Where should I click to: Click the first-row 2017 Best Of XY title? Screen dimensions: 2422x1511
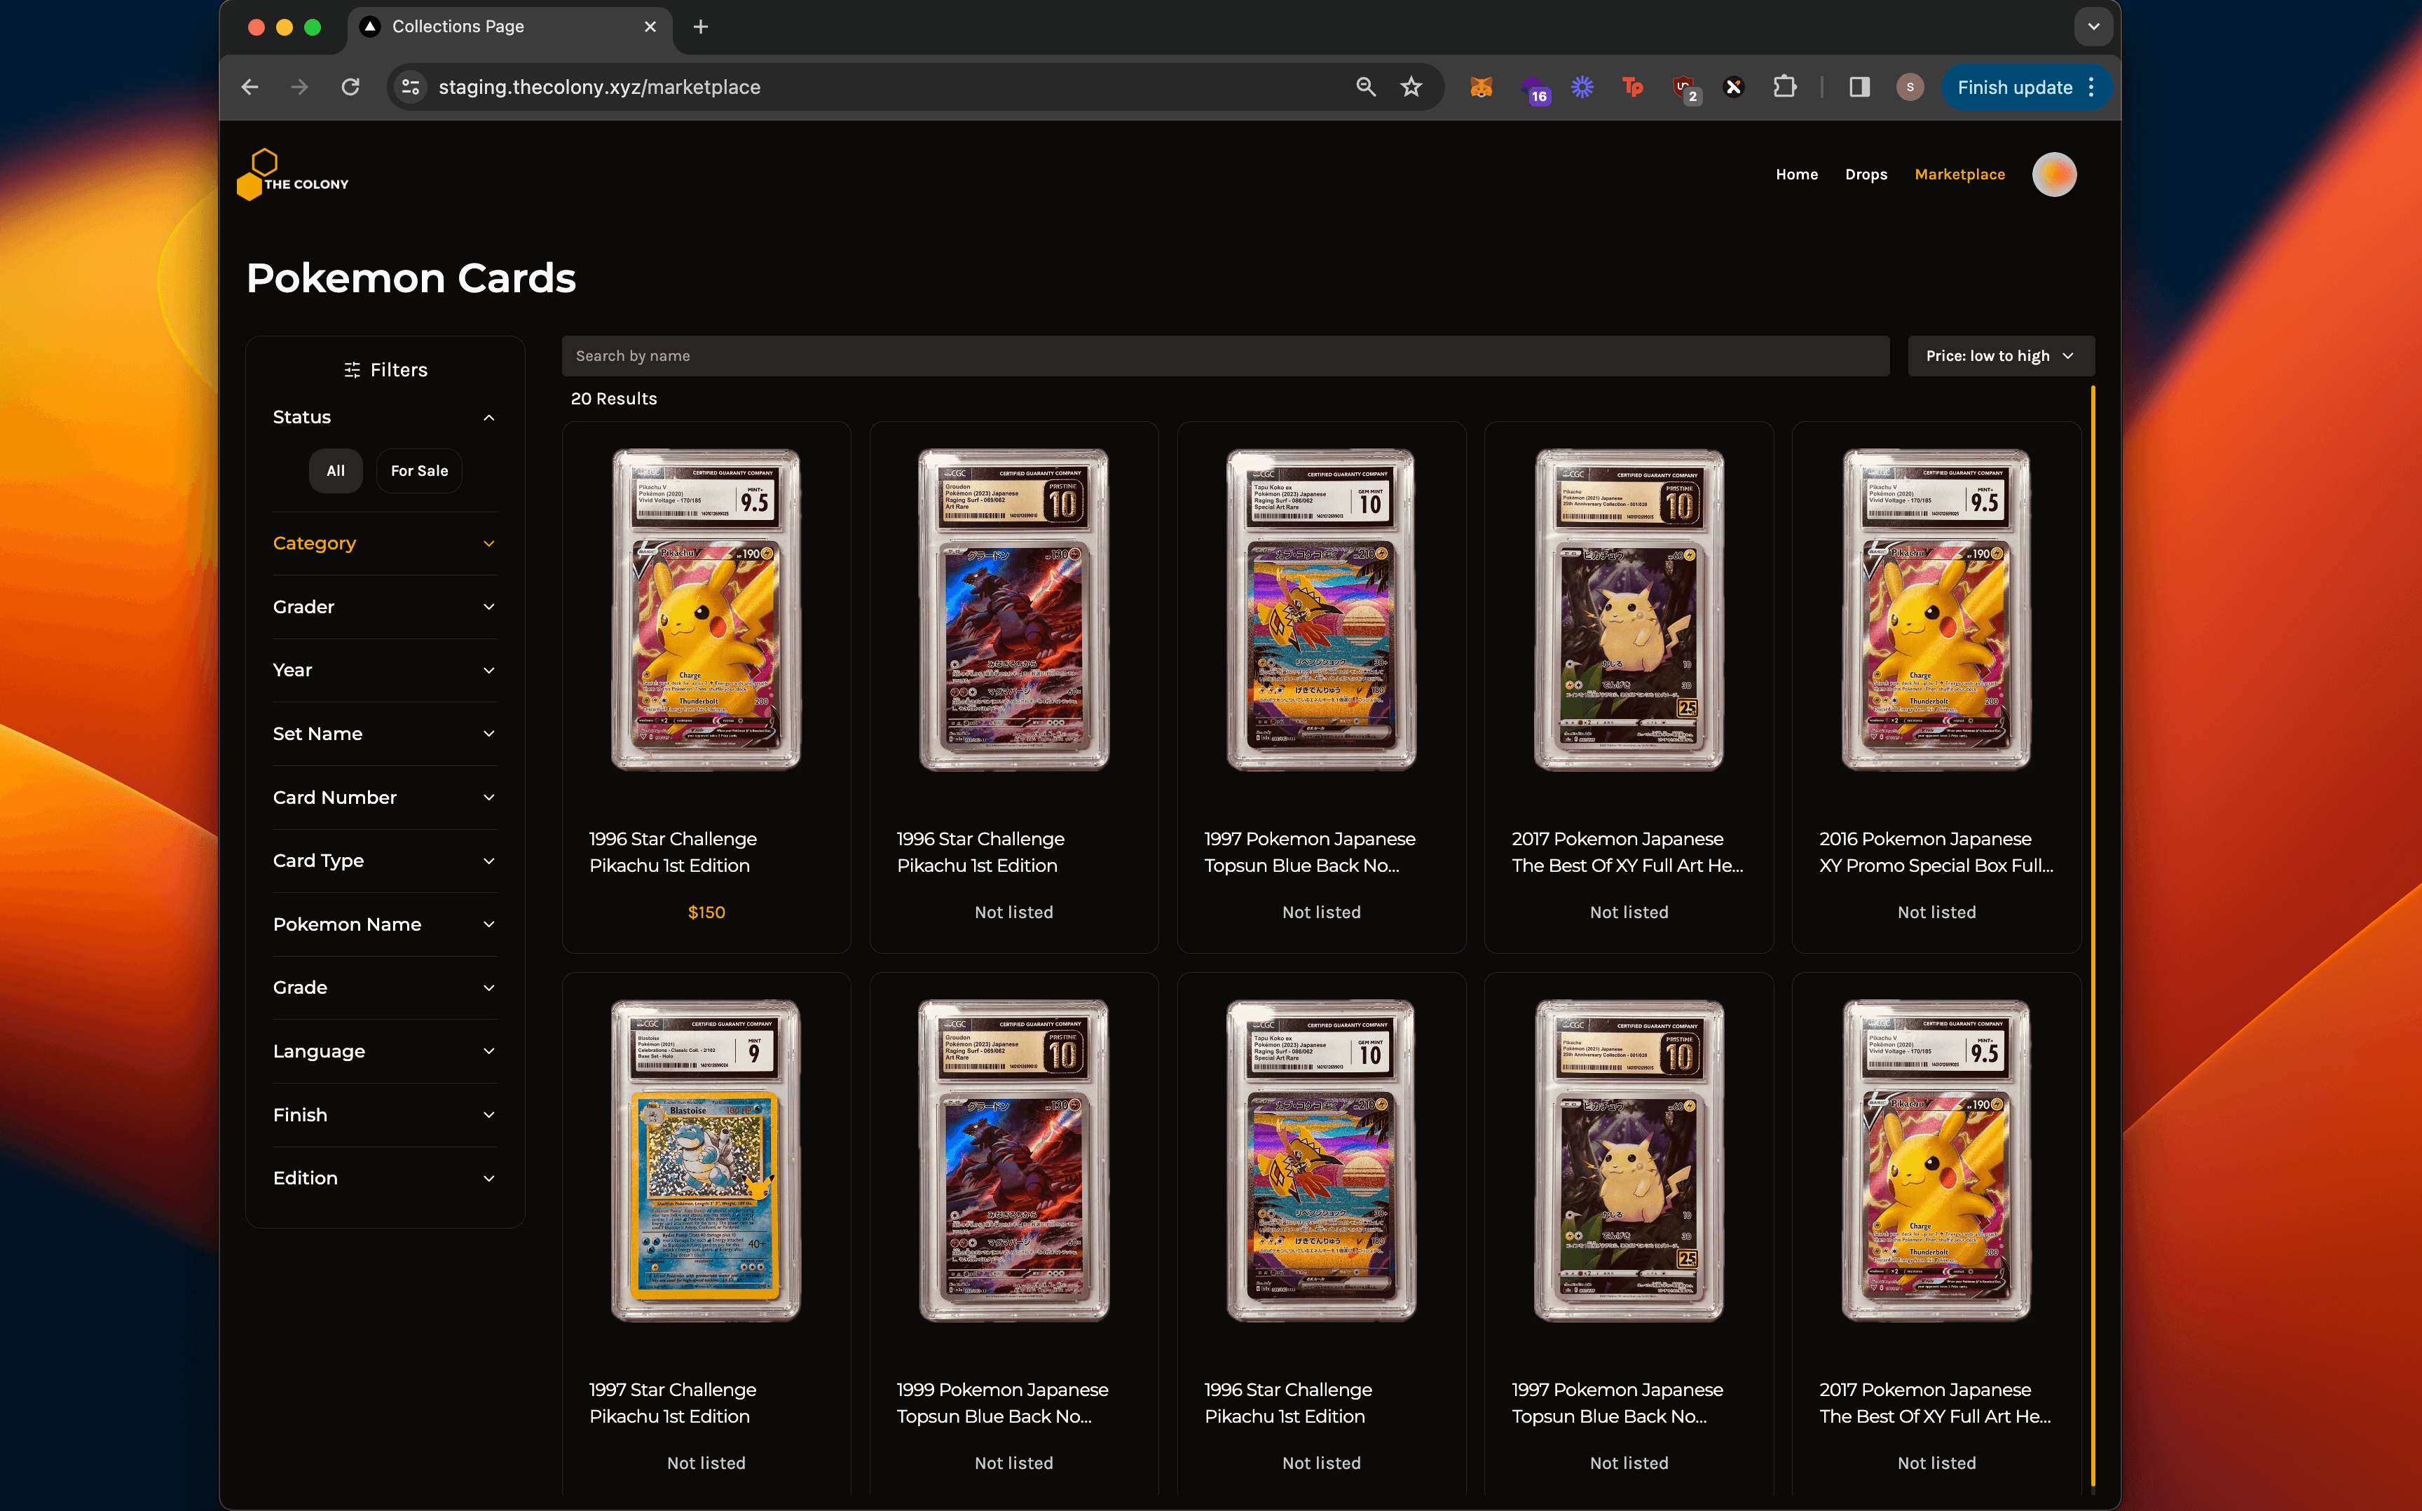pos(1628,852)
